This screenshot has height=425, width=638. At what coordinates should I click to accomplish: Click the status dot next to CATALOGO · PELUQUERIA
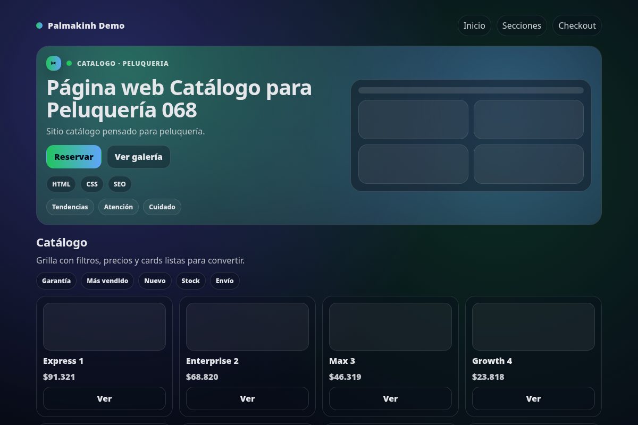tap(69, 63)
